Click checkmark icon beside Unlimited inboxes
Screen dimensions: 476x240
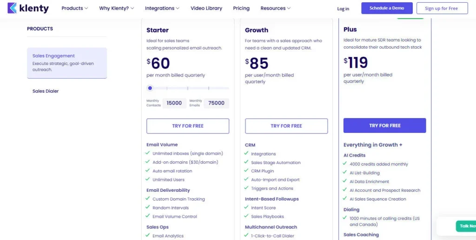tap(148, 153)
